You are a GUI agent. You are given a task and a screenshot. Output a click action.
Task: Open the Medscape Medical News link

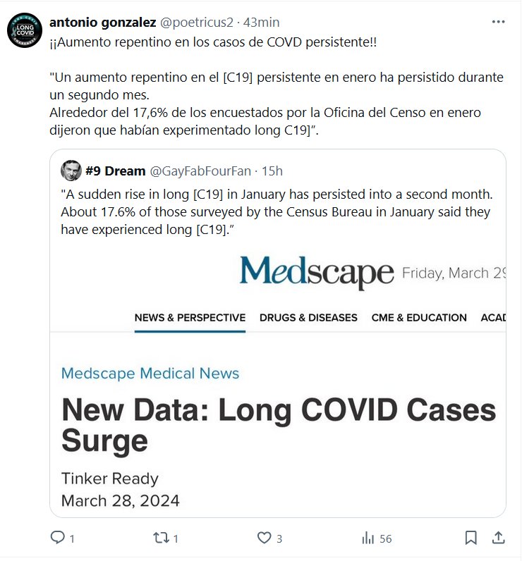[x=150, y=374]
